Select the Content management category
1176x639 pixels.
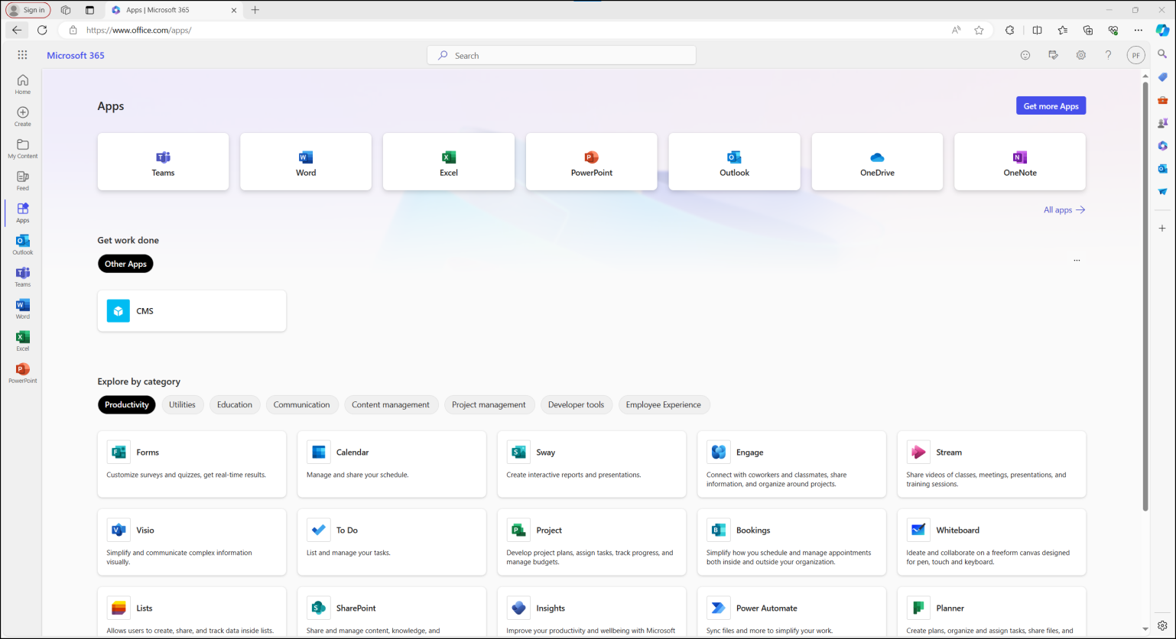click(x=391, y=404)
